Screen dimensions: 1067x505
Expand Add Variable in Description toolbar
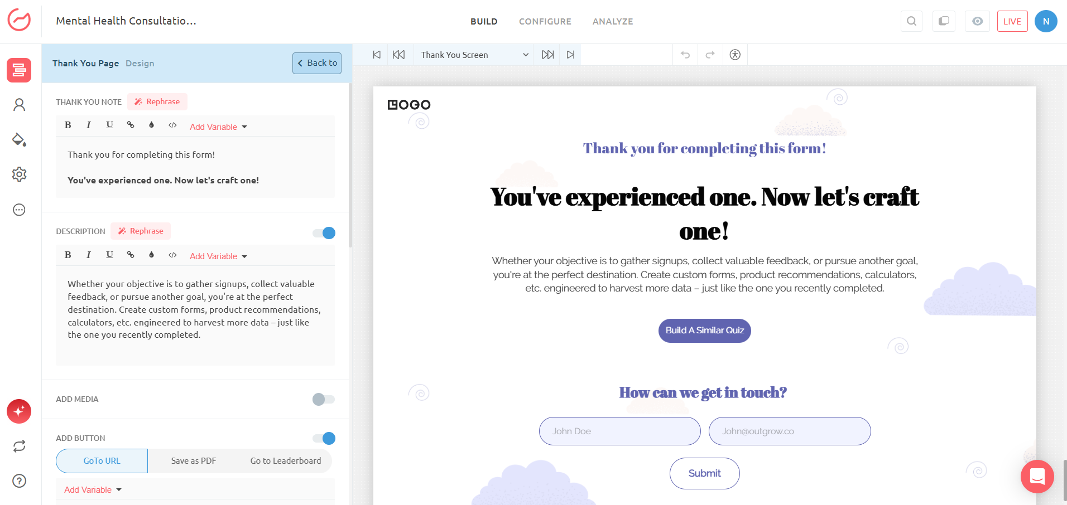coord(218,256)
